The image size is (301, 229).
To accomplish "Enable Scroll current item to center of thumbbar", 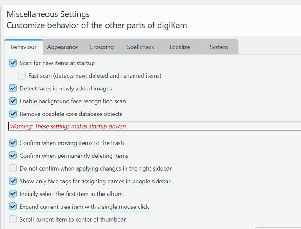I will (13, 219).
